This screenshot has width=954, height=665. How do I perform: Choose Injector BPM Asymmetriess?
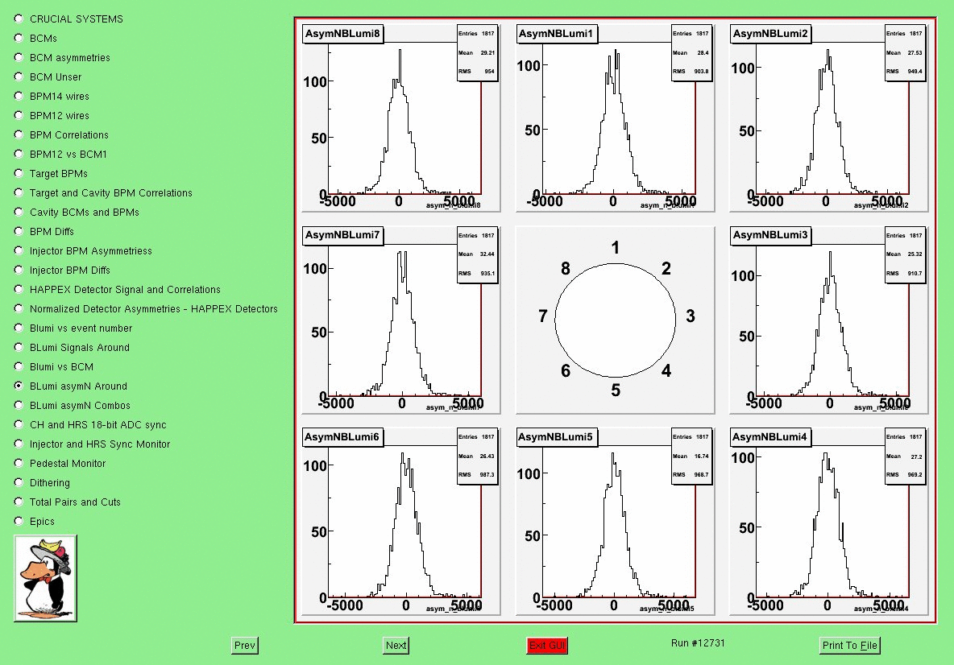[19, 251]
